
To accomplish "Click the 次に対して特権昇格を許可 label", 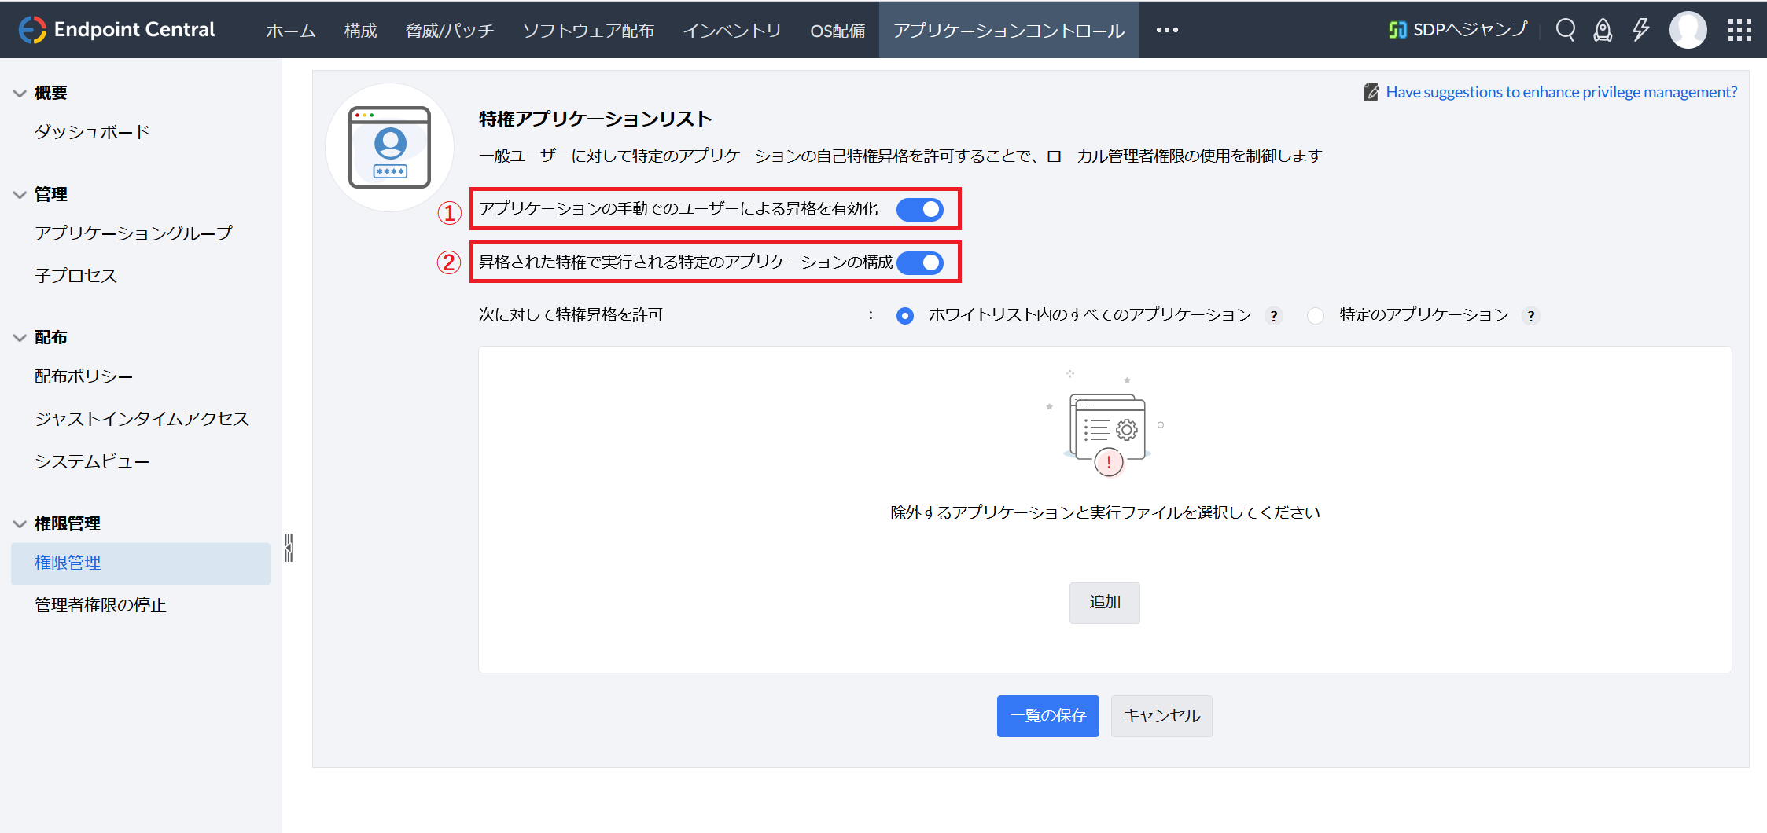I will coord(571,315).
